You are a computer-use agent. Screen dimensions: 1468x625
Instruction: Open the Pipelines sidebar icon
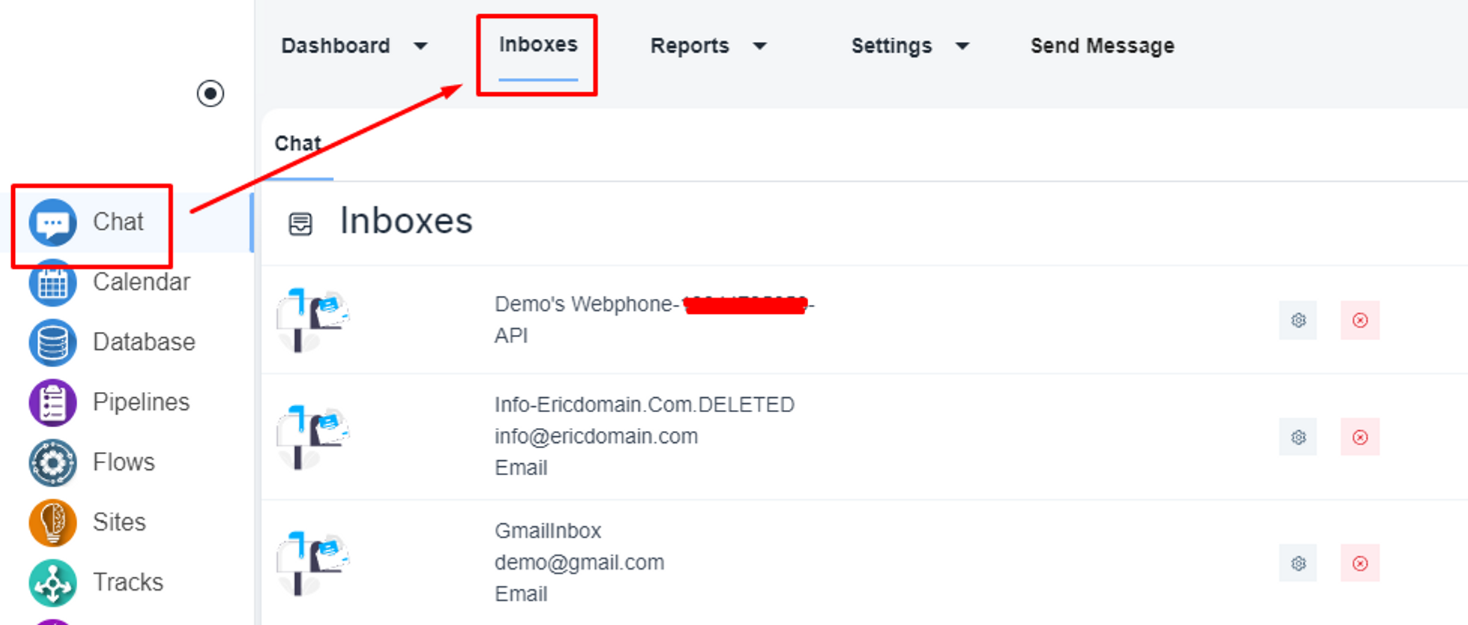click(52, 402)
